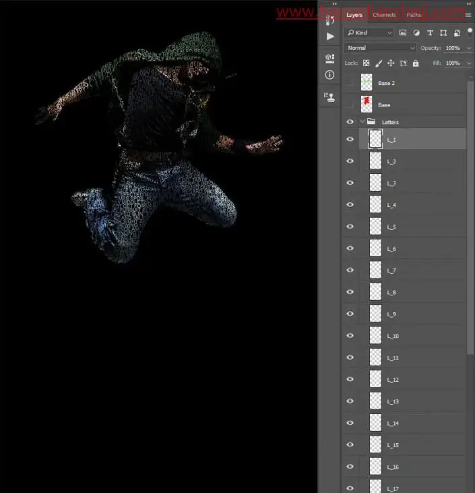The width and height of the screenshot is (475, 493).
Task: Collapse the Letters group chevron
Action: tap(362, 121)
